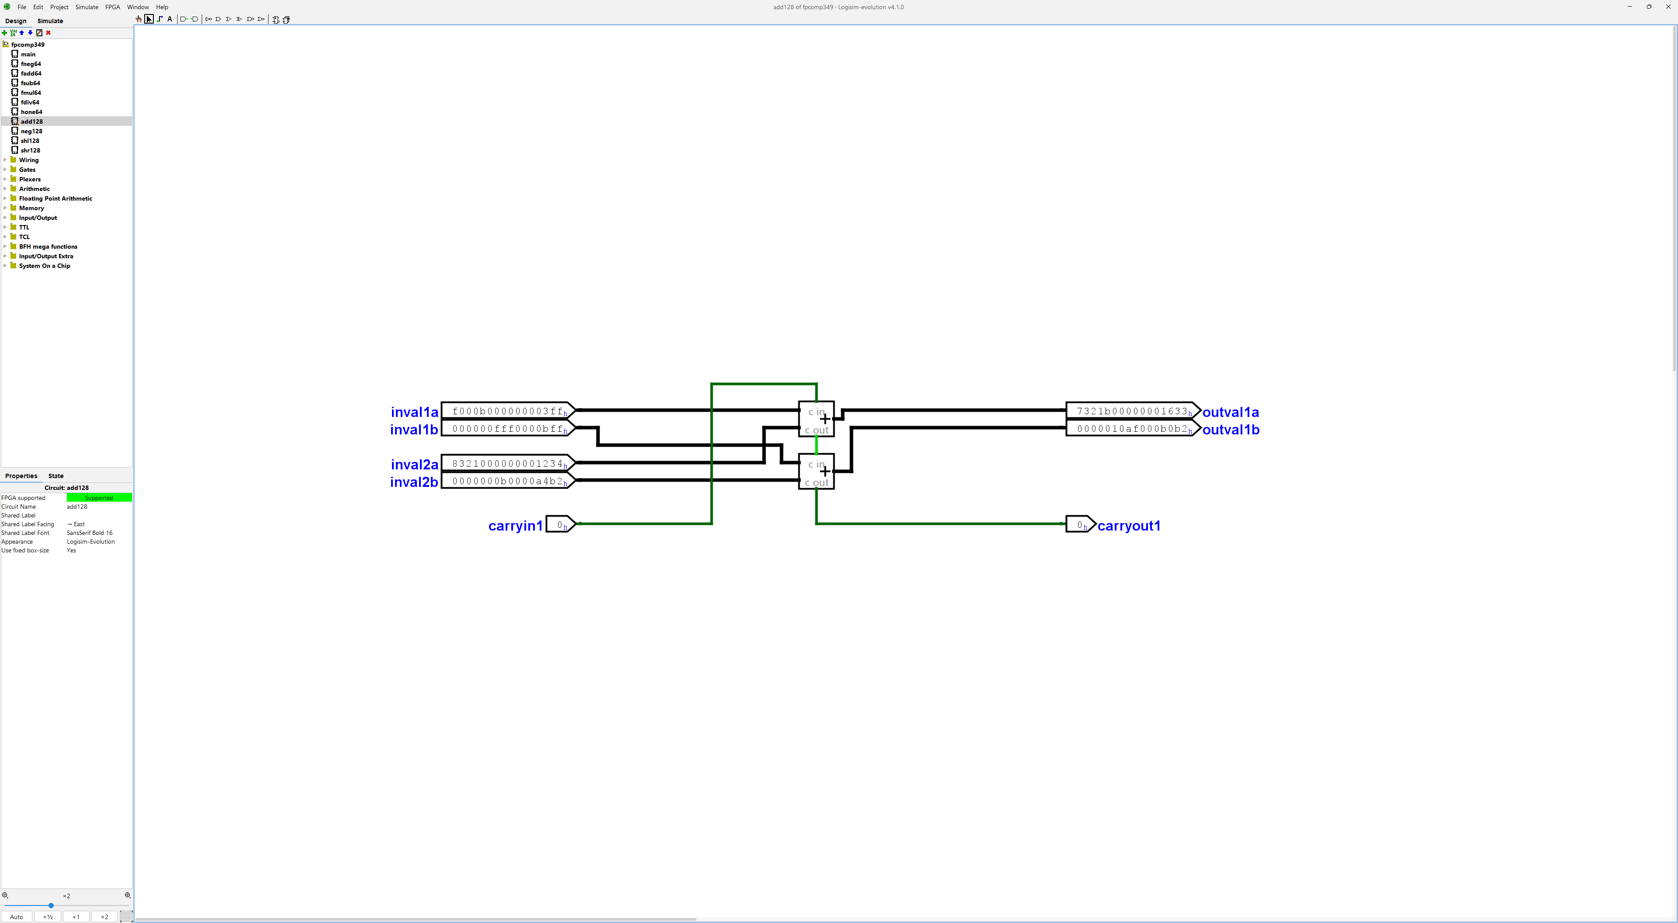Viewport: 1678px width, 923px height.
Task: Select the neg128 circuit in tree
Action: click(31, 131)
